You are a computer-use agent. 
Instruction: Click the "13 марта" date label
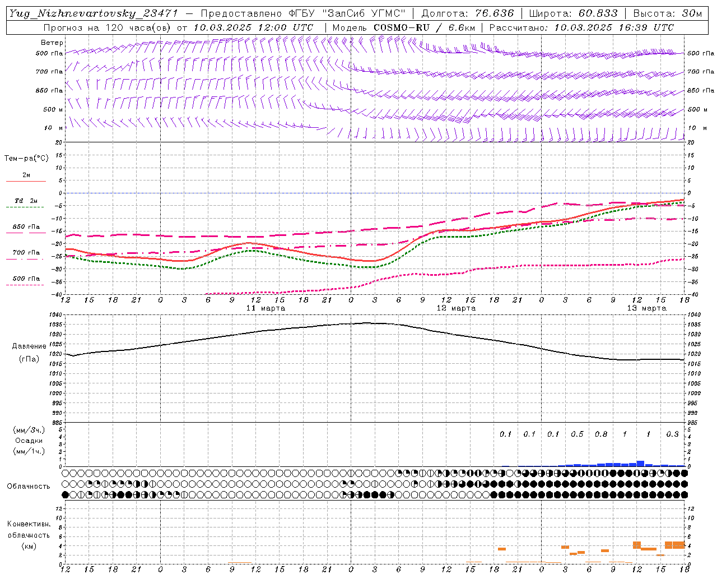(646, 308)
